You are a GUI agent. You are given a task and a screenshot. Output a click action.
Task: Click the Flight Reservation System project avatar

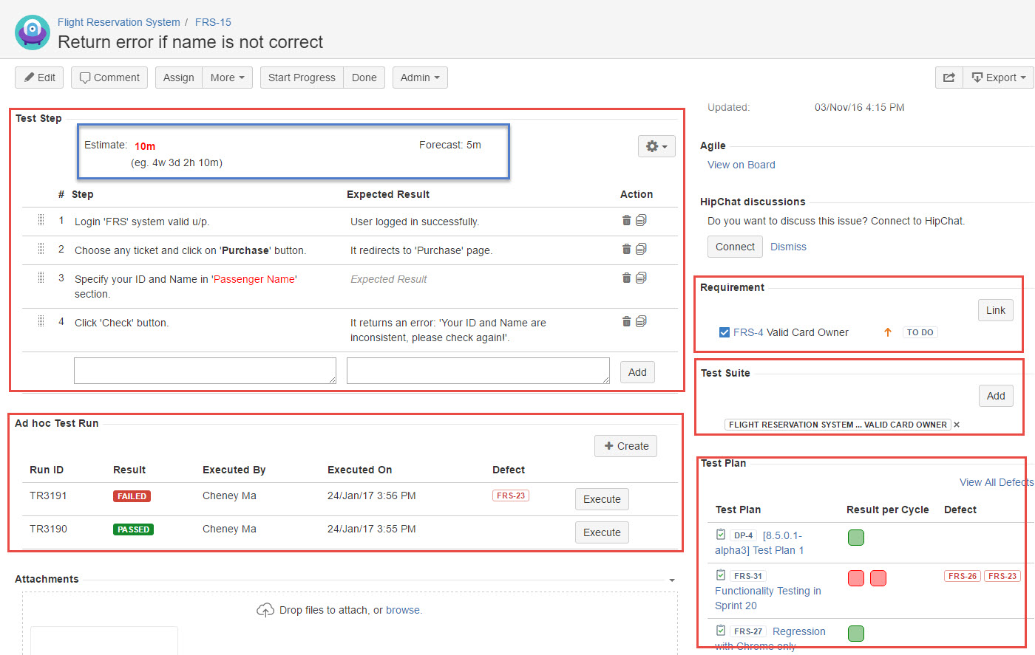pyautogui.click(x=33, y=32)
